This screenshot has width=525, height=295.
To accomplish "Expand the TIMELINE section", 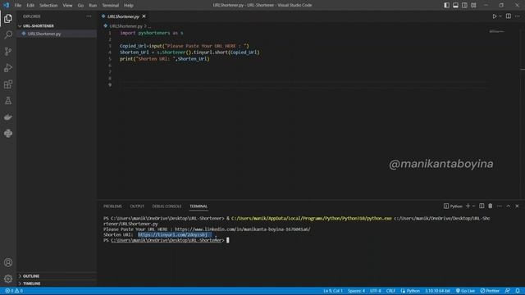I will [x=57, y=284].
